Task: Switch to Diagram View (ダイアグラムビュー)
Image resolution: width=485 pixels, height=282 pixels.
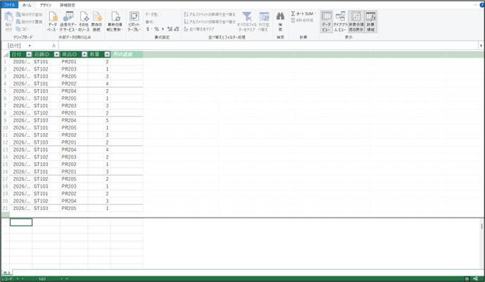Action: [x=340, y=21]
